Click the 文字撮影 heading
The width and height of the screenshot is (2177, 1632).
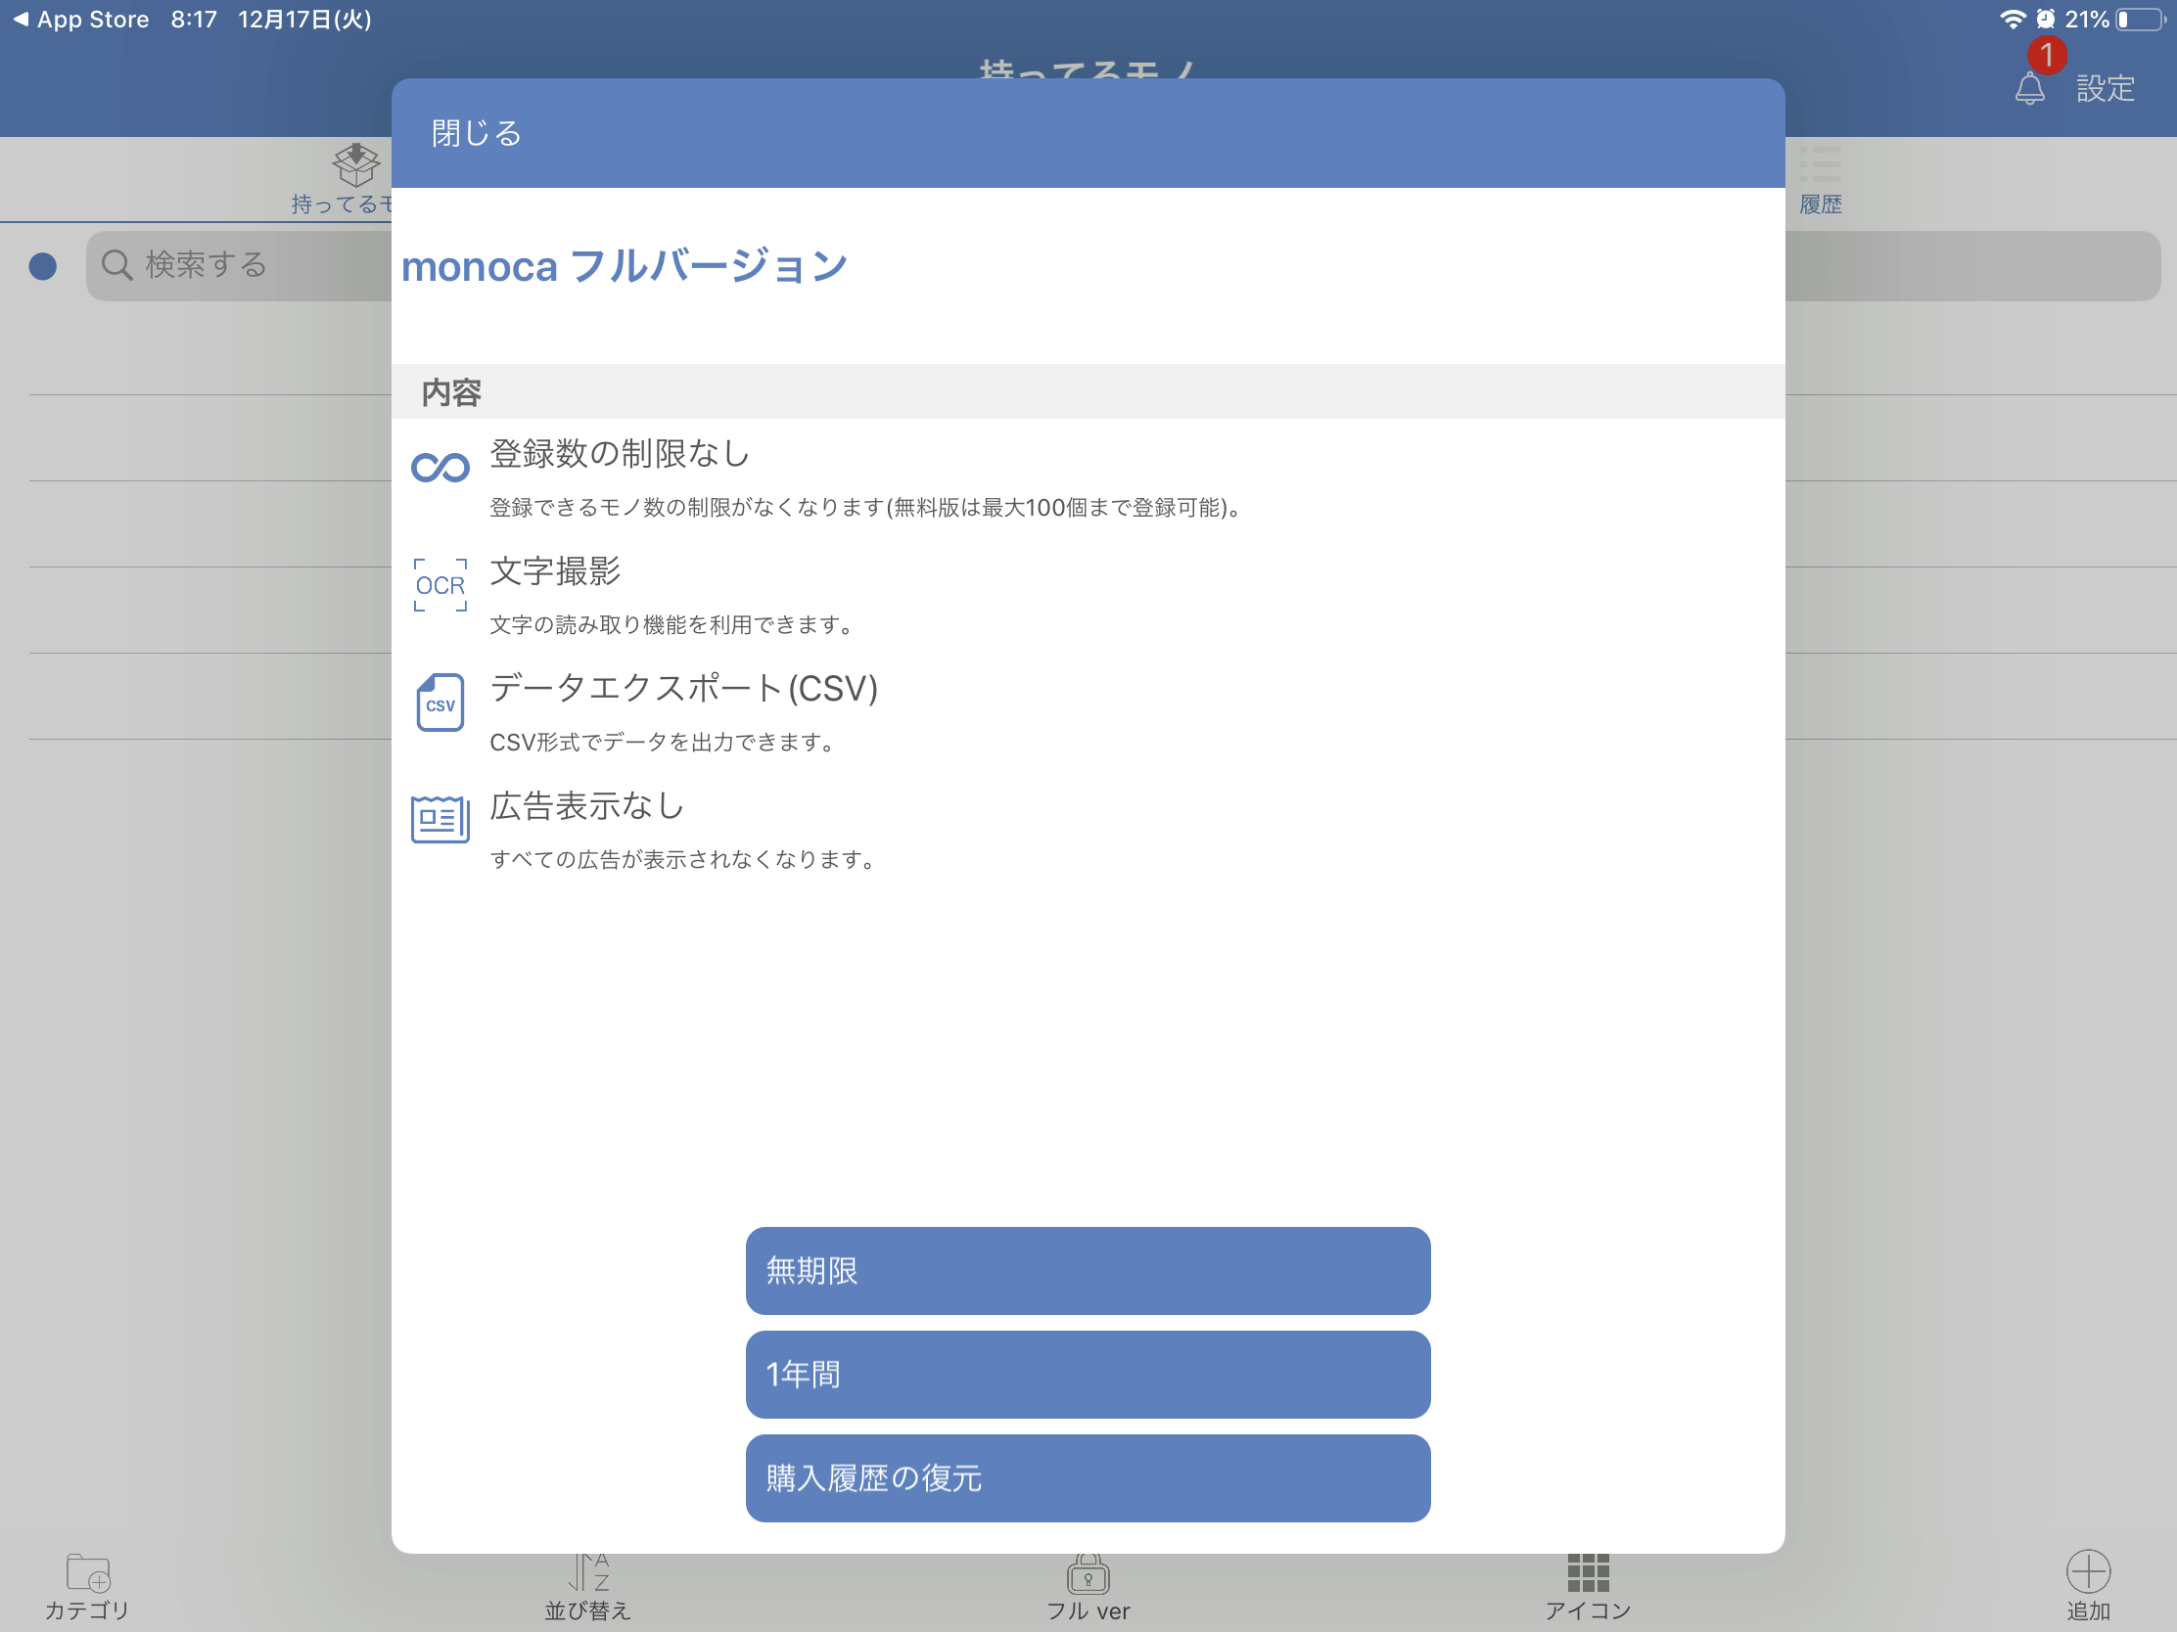(555, 571)
